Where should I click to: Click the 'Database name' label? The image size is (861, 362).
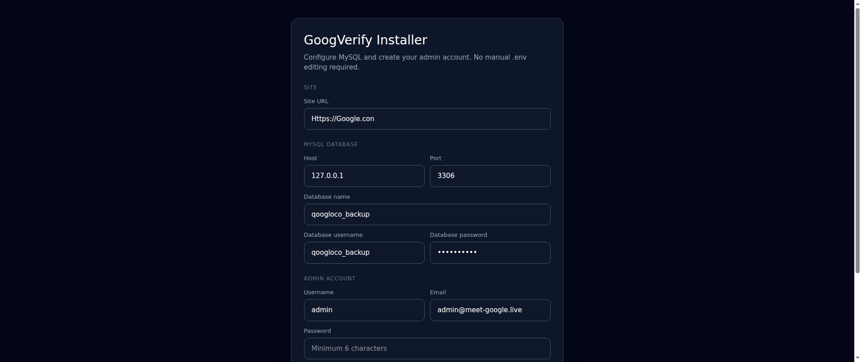pyautogui.click(x=327, y=196)
